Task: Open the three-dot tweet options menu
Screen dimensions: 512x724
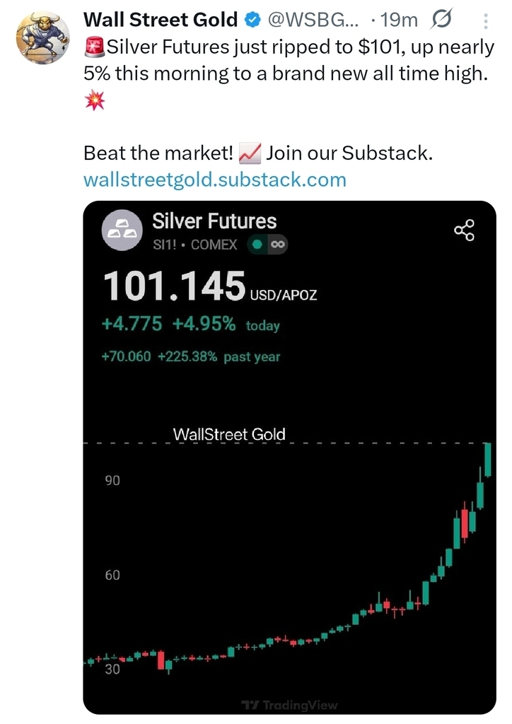Action: pyautogui.click(x=484, y=21)
